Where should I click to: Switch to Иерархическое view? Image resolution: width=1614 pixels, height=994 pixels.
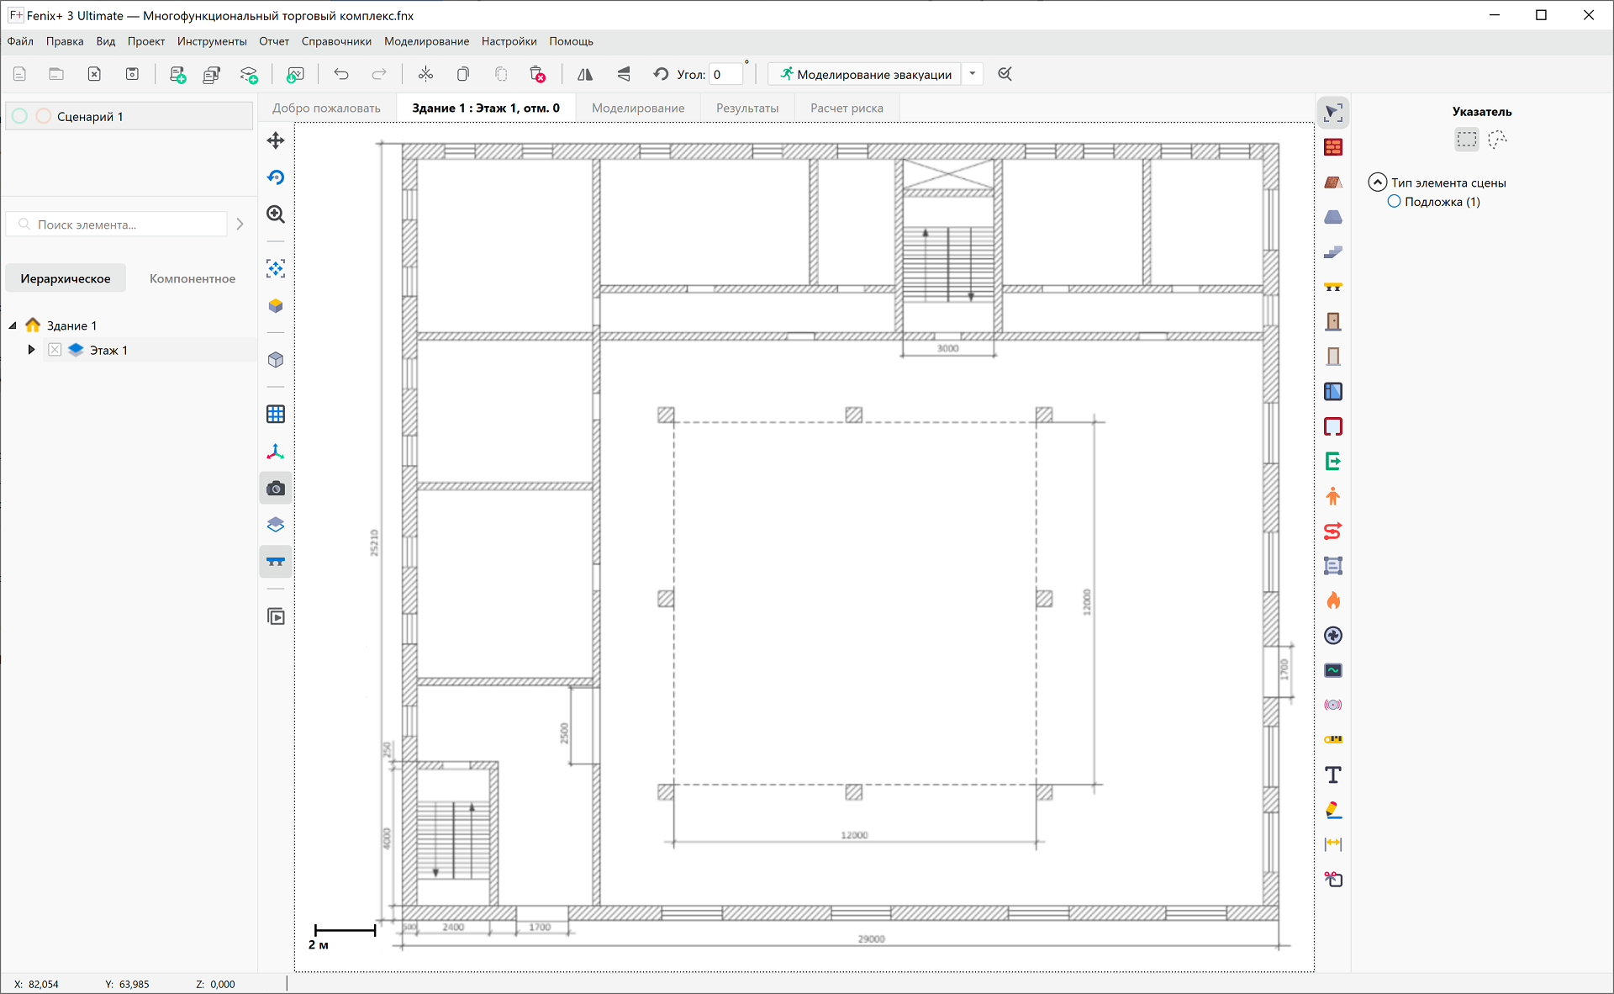(x=66, y=278)
